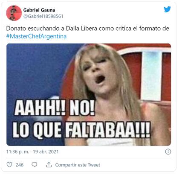179x175 pixels.
Task: Open the @Gabriel18598561 handle link
Action: pyautogui.click(x=43, y=16)
